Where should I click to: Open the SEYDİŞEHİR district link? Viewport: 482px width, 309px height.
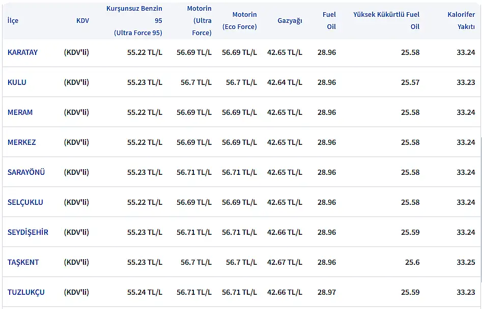click(x=28, y=232)
